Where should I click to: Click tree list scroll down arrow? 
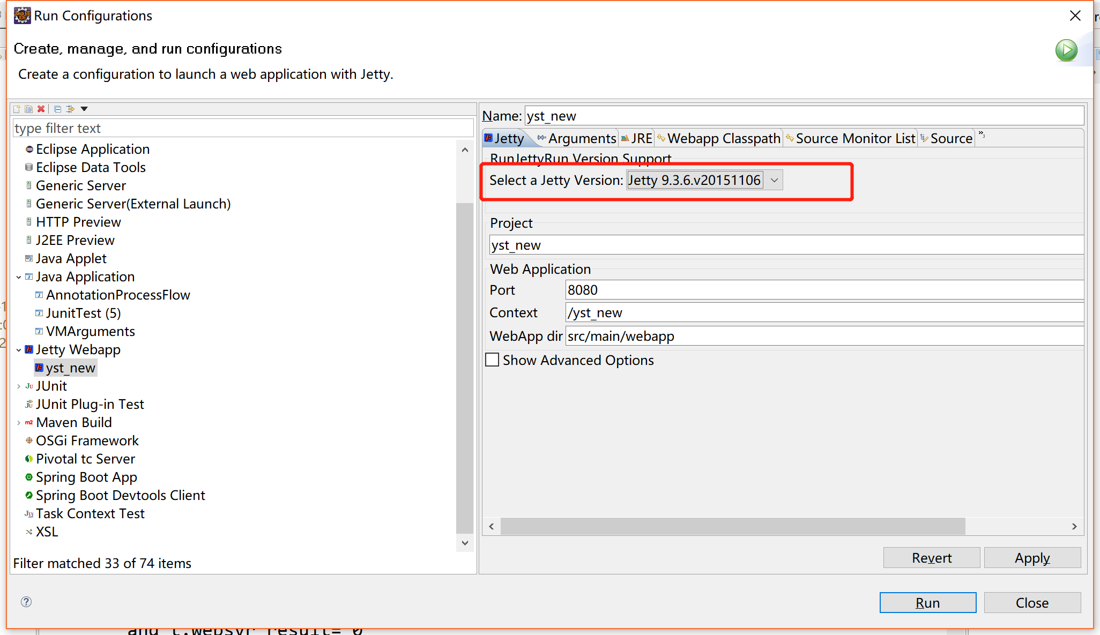(465, 542)
